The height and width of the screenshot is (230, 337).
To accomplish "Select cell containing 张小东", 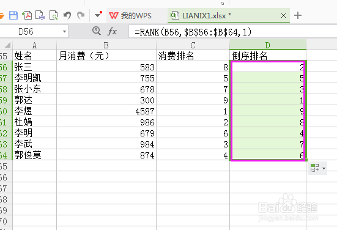I will (x=35, y=89).
